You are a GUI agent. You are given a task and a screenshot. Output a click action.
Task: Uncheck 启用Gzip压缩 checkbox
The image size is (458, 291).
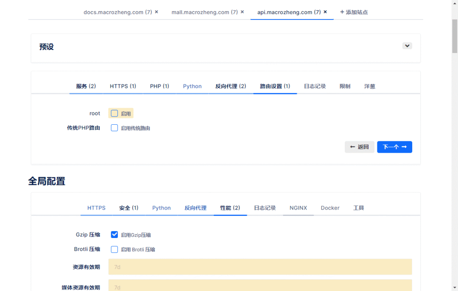[x=114, y=235]
